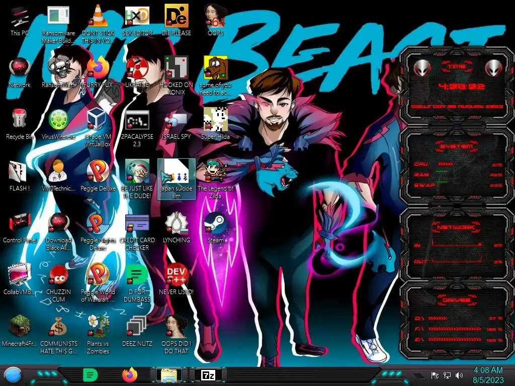Screen dimensions: 515x386
Task: Open the volume speaker tray icon
Action: tap(459, 375)
